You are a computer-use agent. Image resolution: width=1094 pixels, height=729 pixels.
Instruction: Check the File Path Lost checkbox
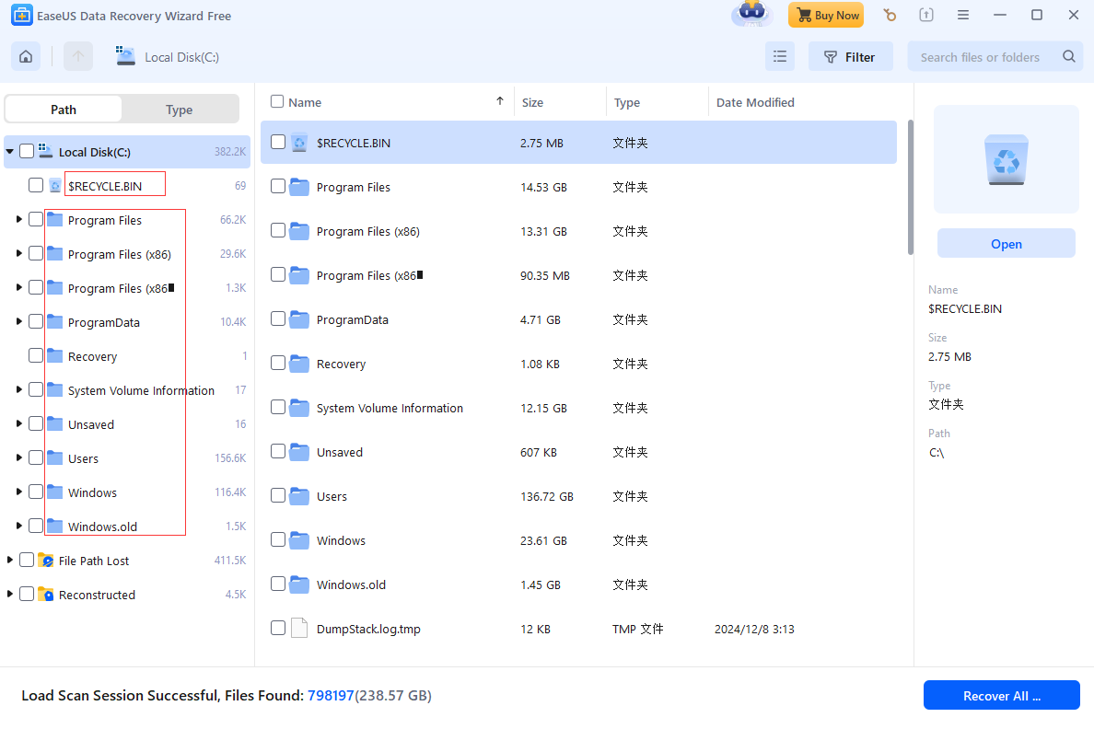(x=27, y=561)
